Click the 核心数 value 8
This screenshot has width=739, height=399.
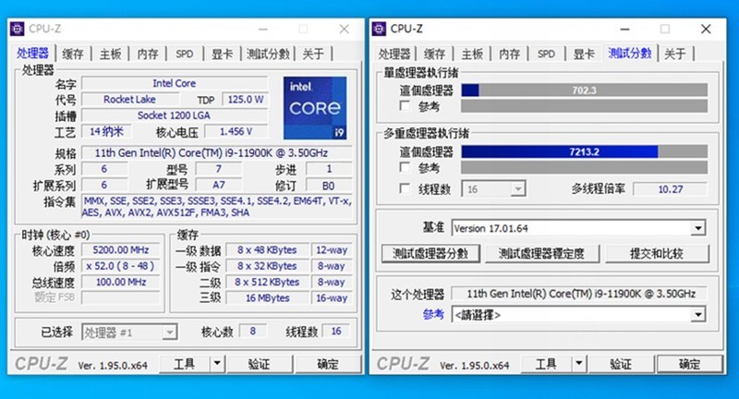(253, 332)
